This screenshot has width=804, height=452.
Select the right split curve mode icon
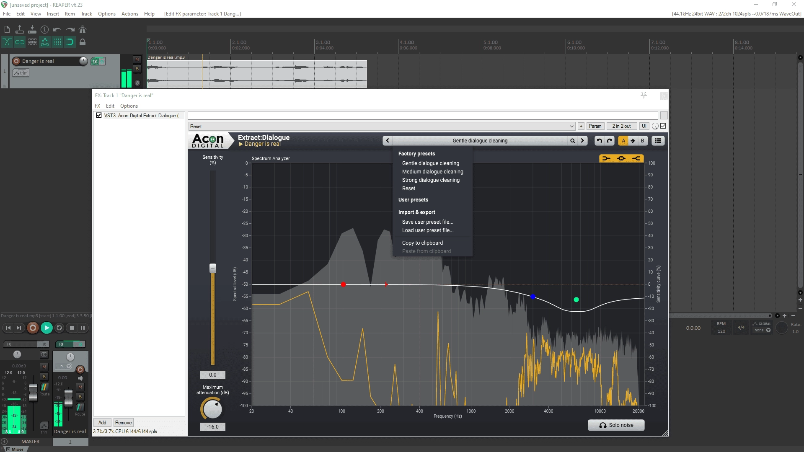(636, 158)
